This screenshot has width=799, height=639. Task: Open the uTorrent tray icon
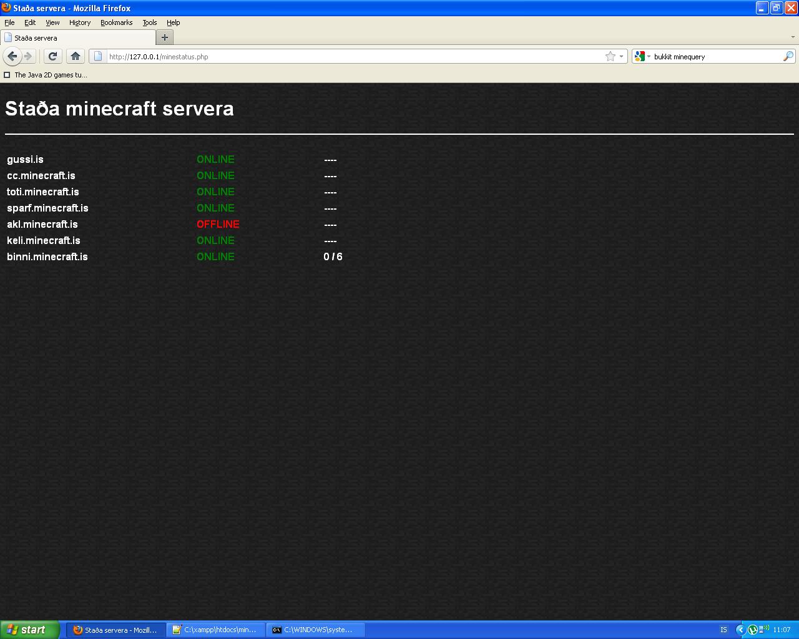753,630
